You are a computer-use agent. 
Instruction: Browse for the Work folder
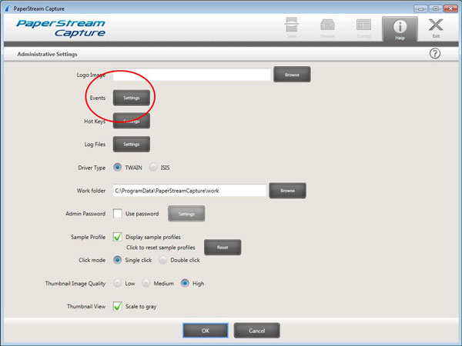287,191
